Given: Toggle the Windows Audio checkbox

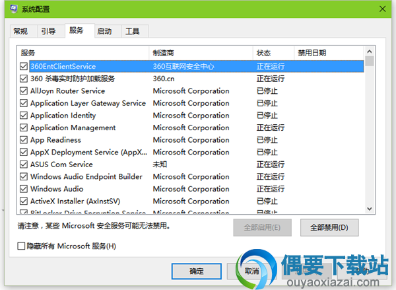Looking at the screenshot, I should click(24, 189).
